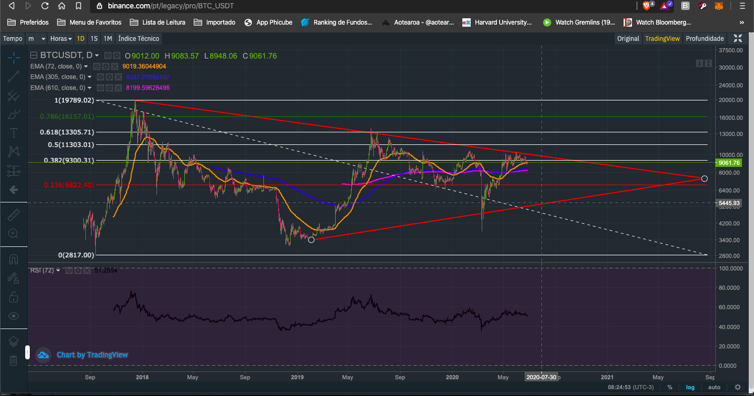Switch to the Profundidade tab
Screen dimensions: 754x396
(x=705, y=38)
